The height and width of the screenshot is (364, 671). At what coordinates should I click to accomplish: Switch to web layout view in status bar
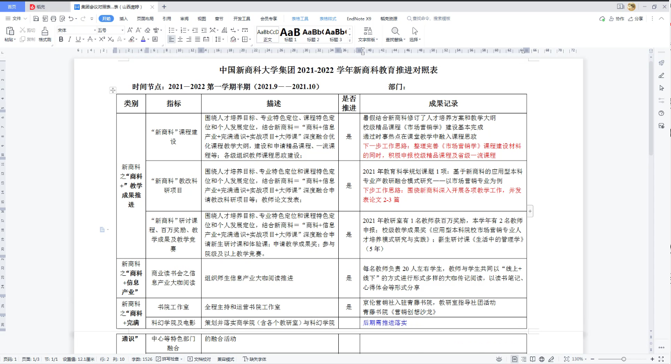tap(542, 359)
